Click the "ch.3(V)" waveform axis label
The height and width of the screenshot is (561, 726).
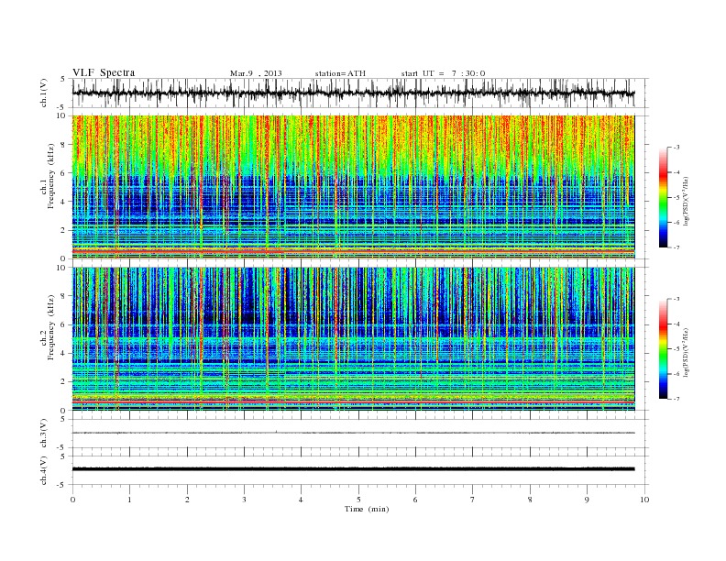[44, 434]
